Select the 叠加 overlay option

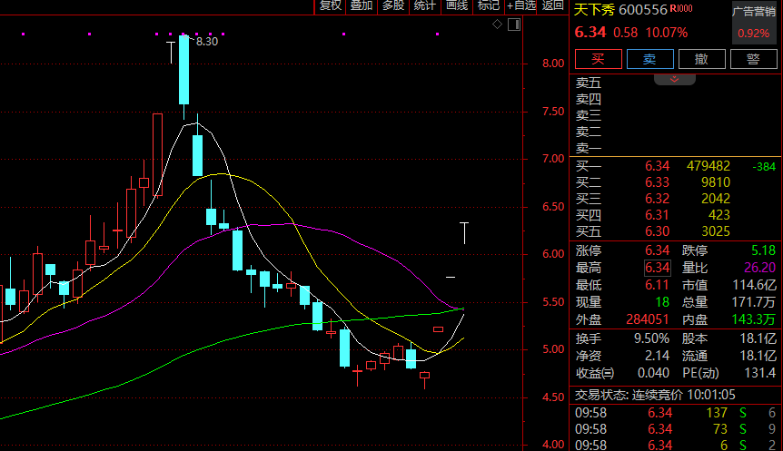(362, 6)
